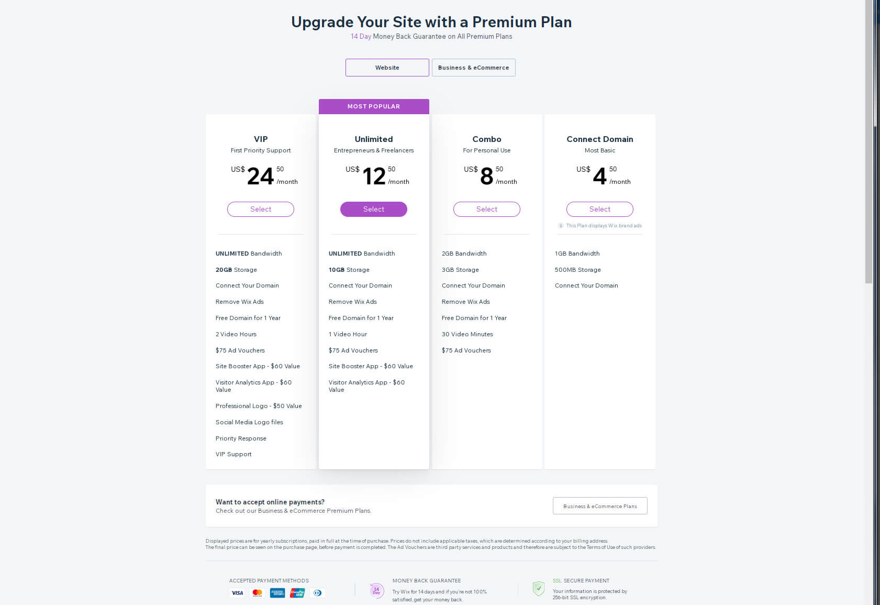The image size is (880, 605).
Task: Select the Combo plan
Action: (x=486, y=209)
